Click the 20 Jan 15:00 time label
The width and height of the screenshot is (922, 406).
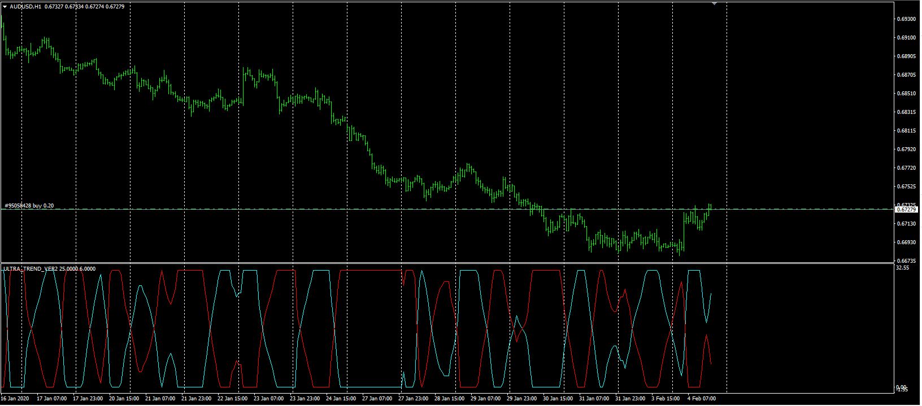124,399
